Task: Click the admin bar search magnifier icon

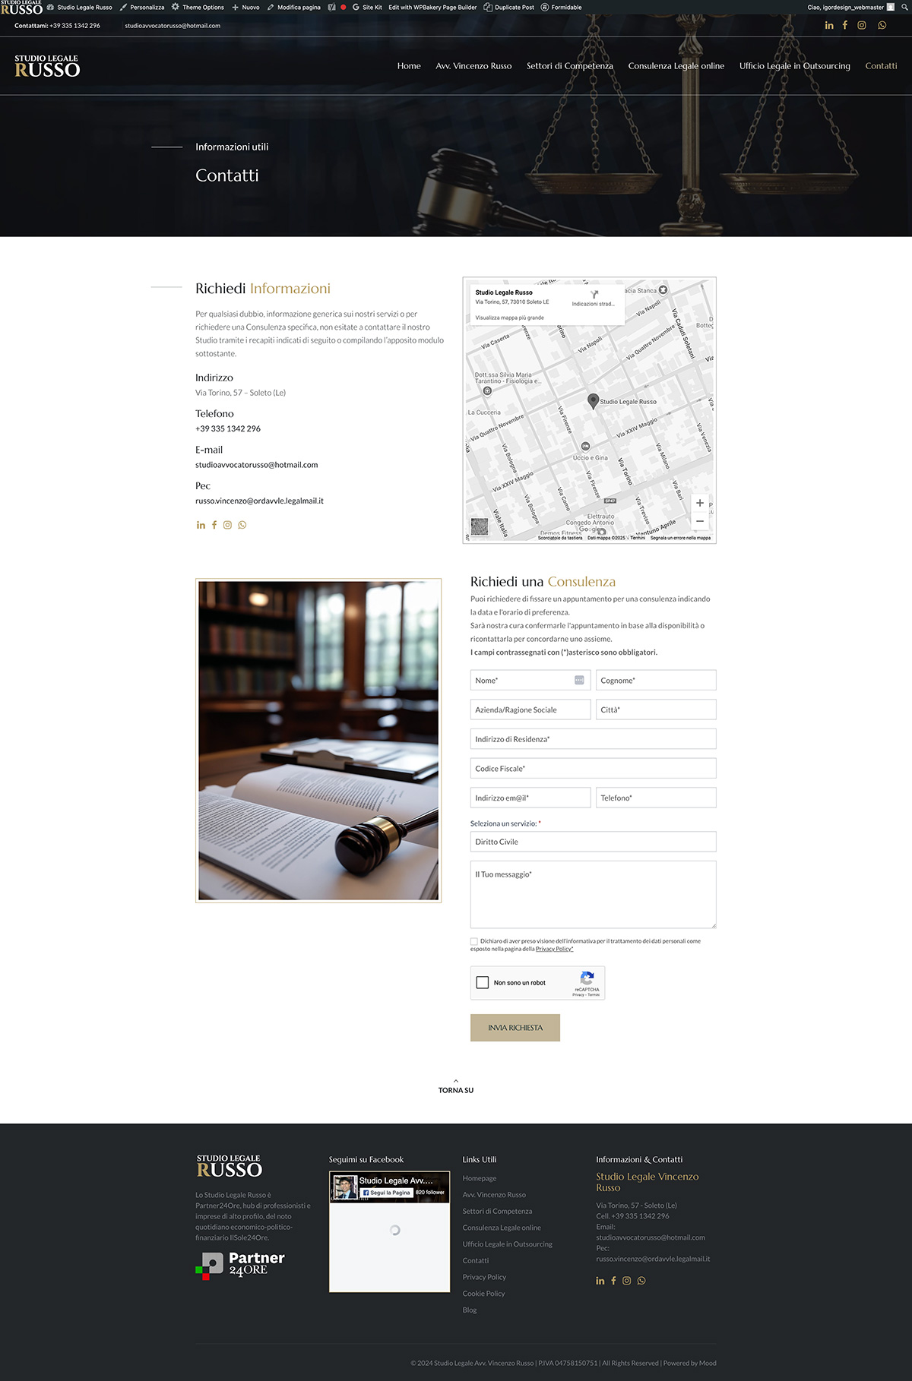Action: click(904, 7)
